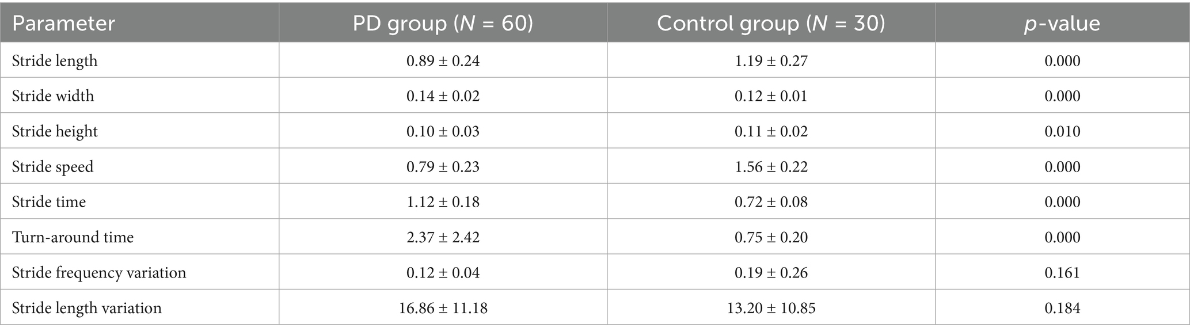Click Stride length variation label
1190x335 pixels.
coord(87,308)
